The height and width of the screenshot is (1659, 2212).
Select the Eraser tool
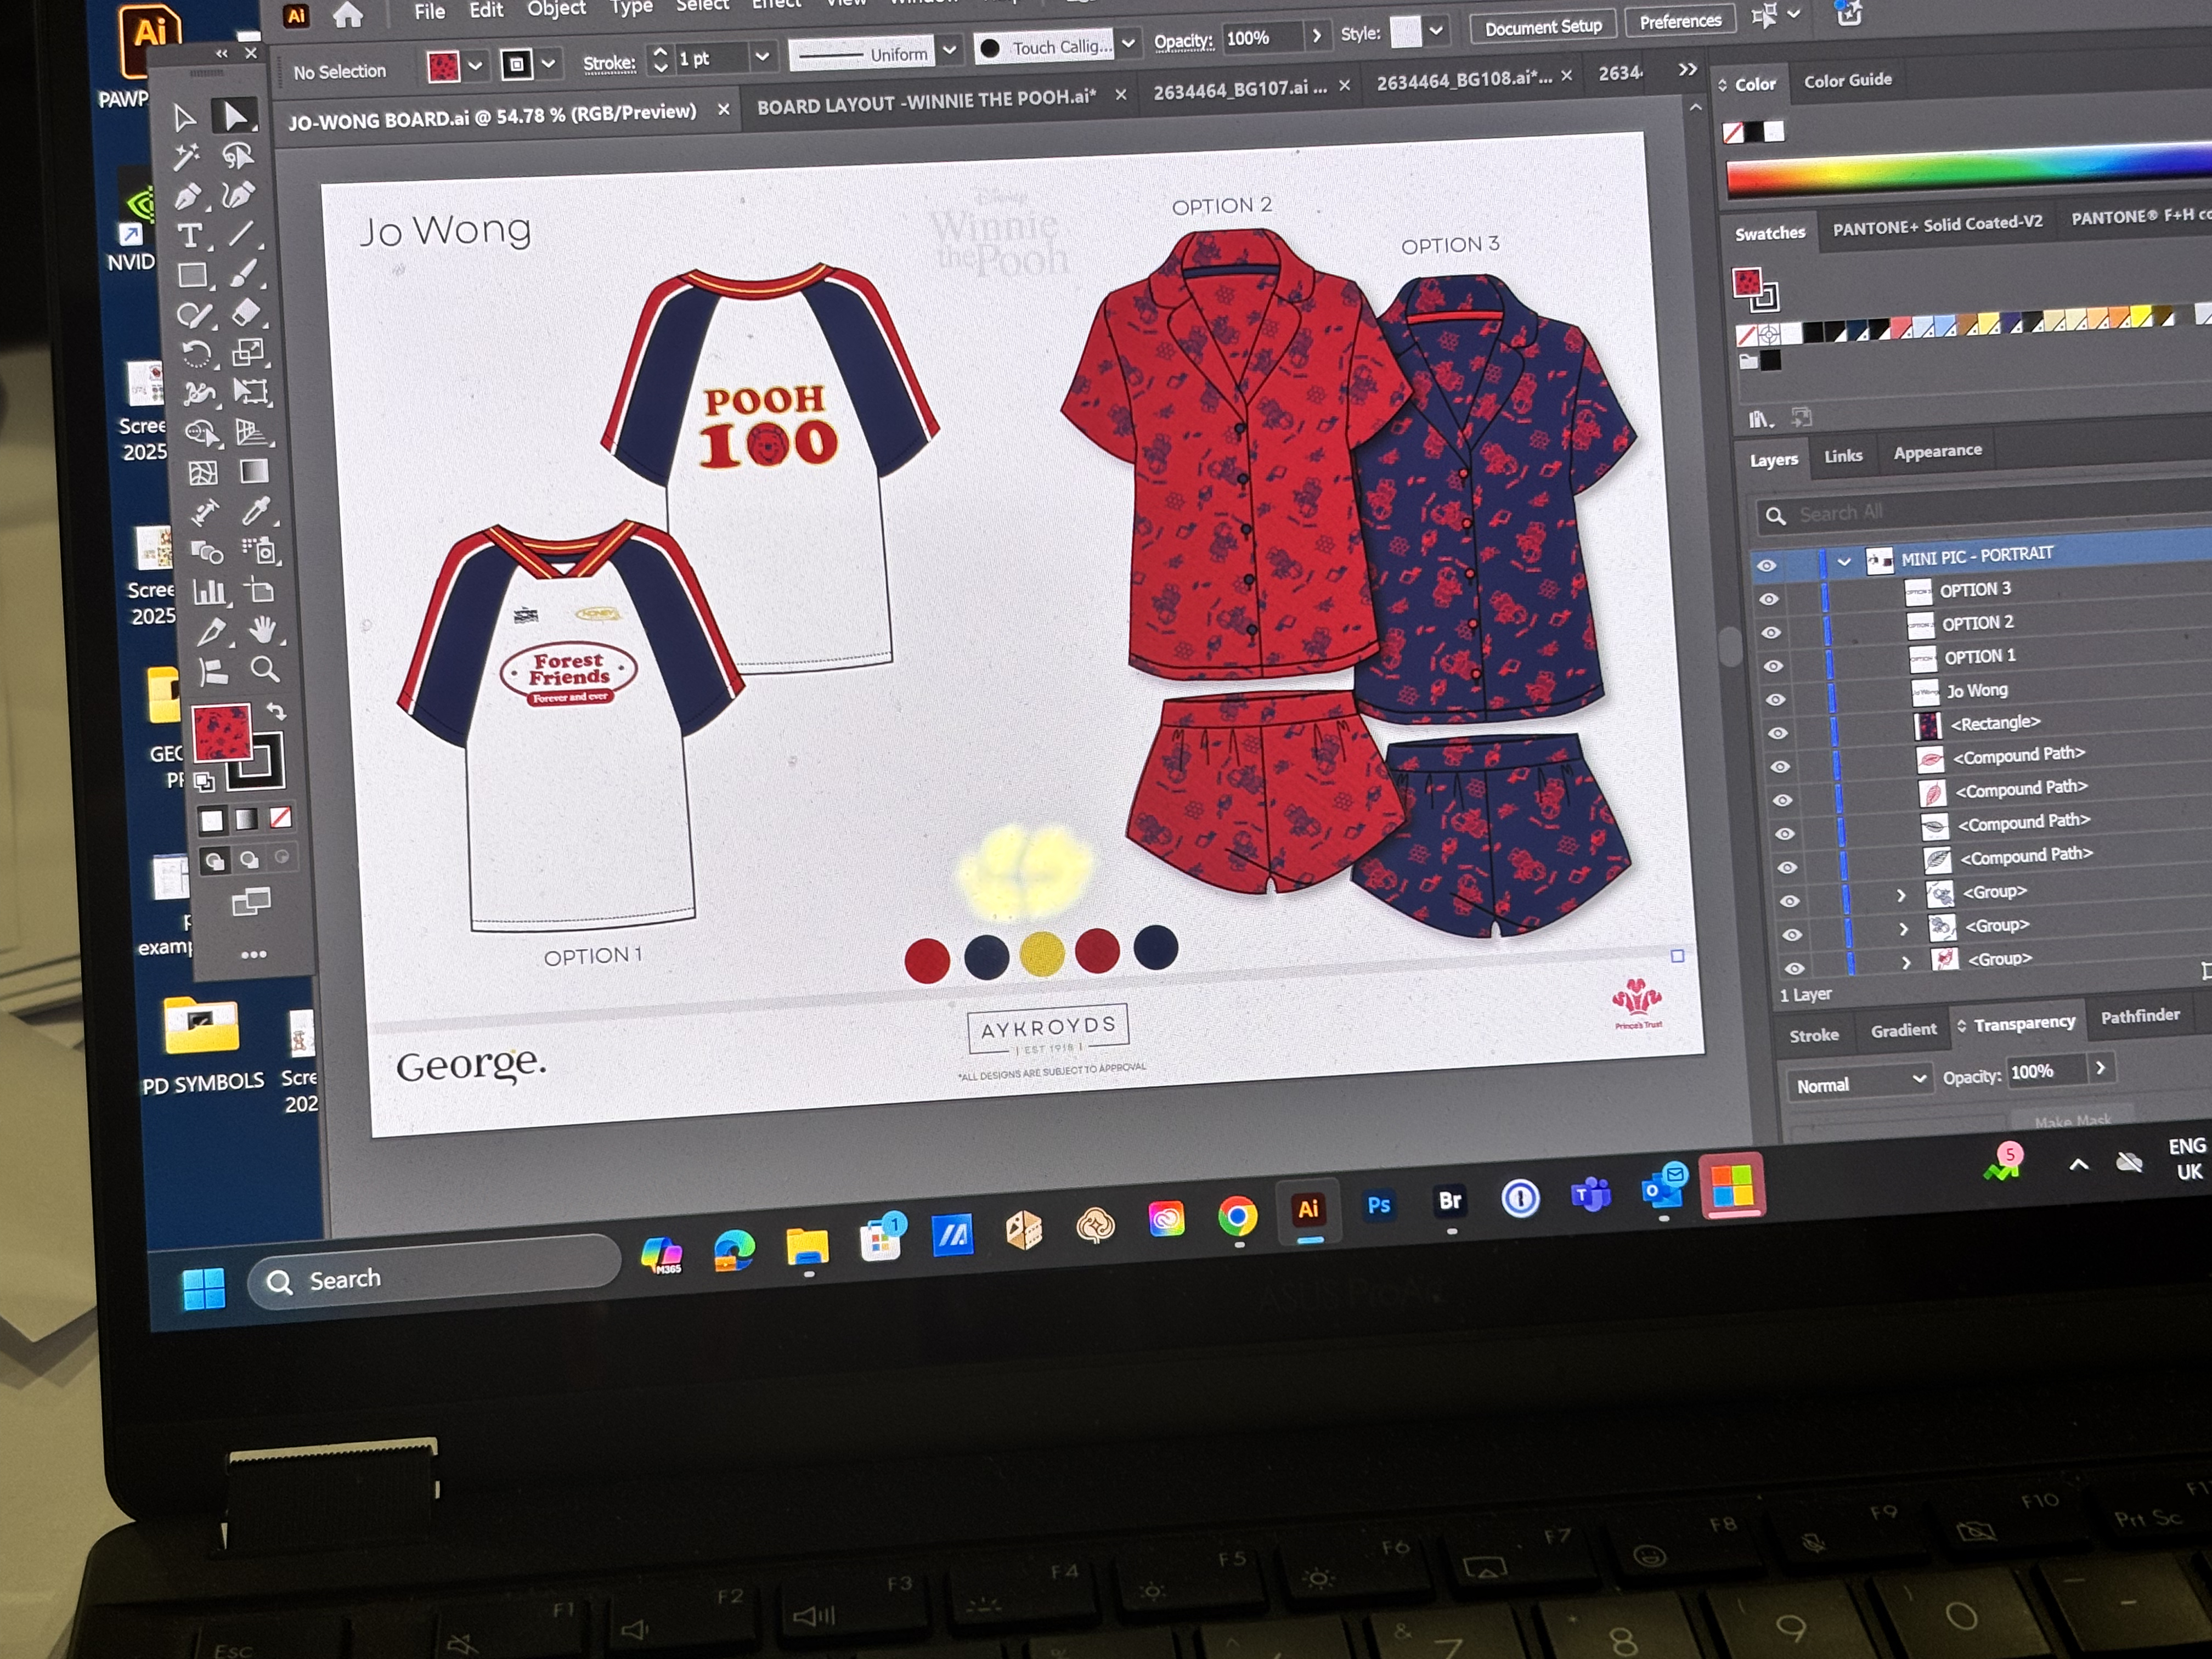[246, 313]
